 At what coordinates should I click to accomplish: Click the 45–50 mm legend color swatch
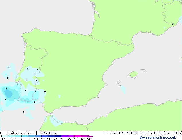click(84, 136)
